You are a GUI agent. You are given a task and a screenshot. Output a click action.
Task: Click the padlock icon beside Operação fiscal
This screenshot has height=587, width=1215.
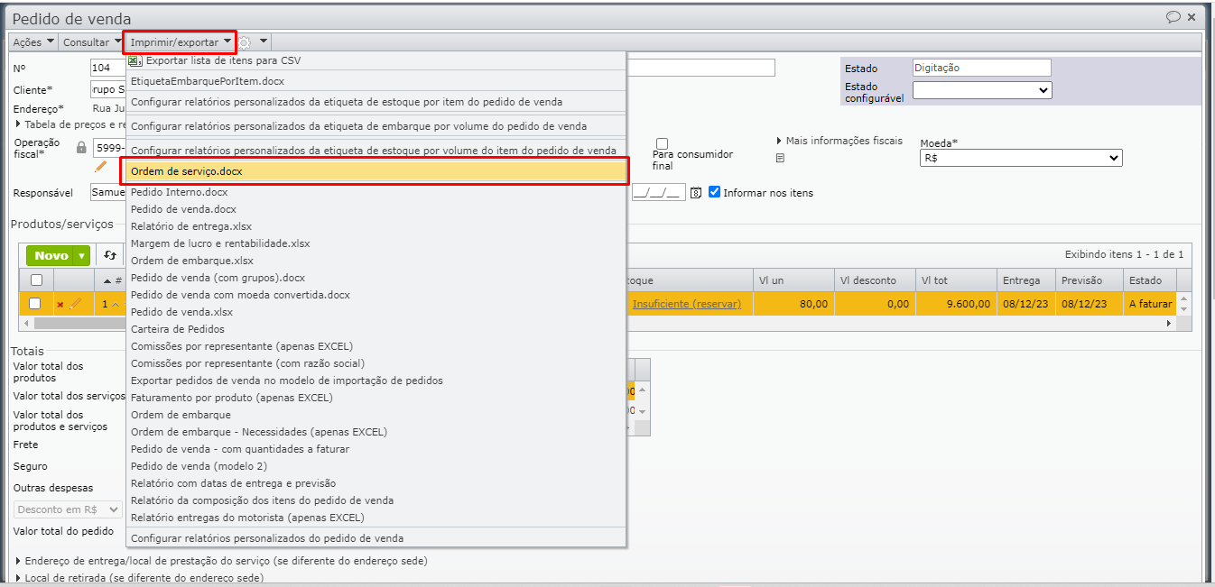(x=81, y=147)
